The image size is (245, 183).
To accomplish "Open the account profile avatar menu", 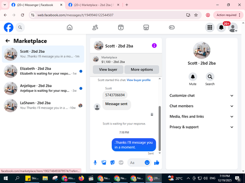I will 233,27.
